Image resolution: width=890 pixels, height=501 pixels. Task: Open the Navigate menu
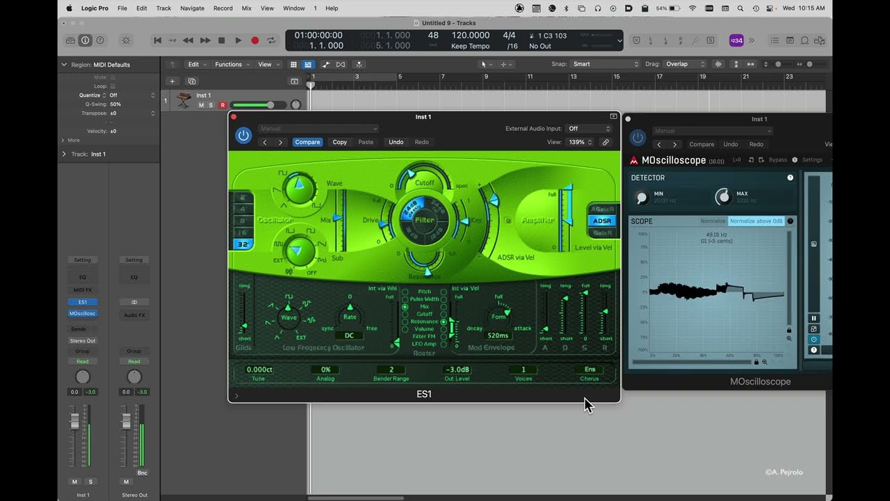click(192, 8)
